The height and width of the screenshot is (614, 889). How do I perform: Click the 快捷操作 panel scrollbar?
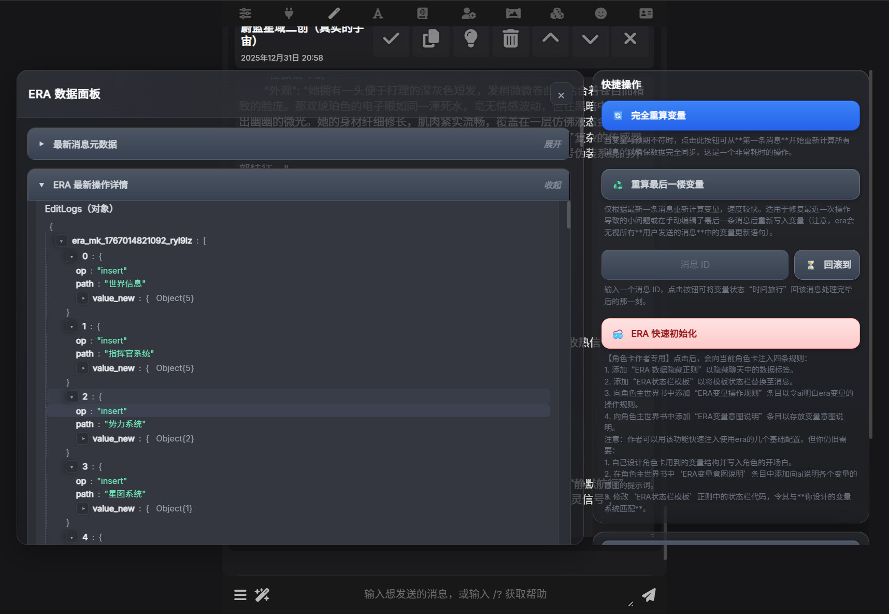coord(870,254)
